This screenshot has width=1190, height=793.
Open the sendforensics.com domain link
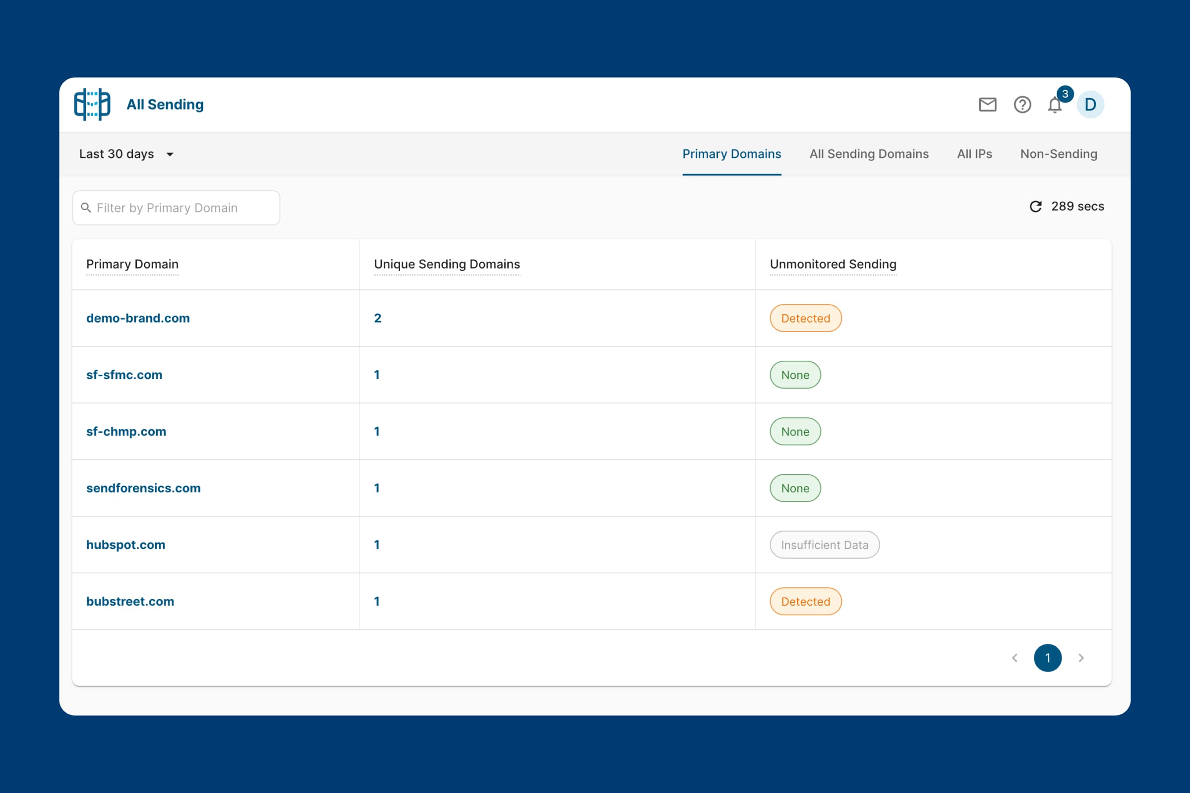click(x=143, y=488)
